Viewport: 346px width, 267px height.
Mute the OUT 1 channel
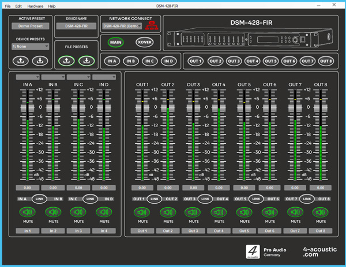click(x=142, y=212)
